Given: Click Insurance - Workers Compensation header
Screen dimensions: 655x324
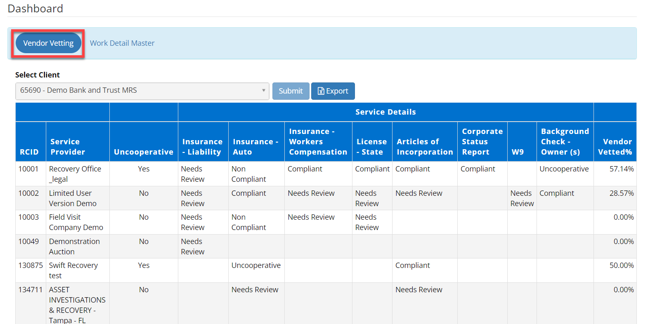Looking at the screenshot, I should point(318,141).
